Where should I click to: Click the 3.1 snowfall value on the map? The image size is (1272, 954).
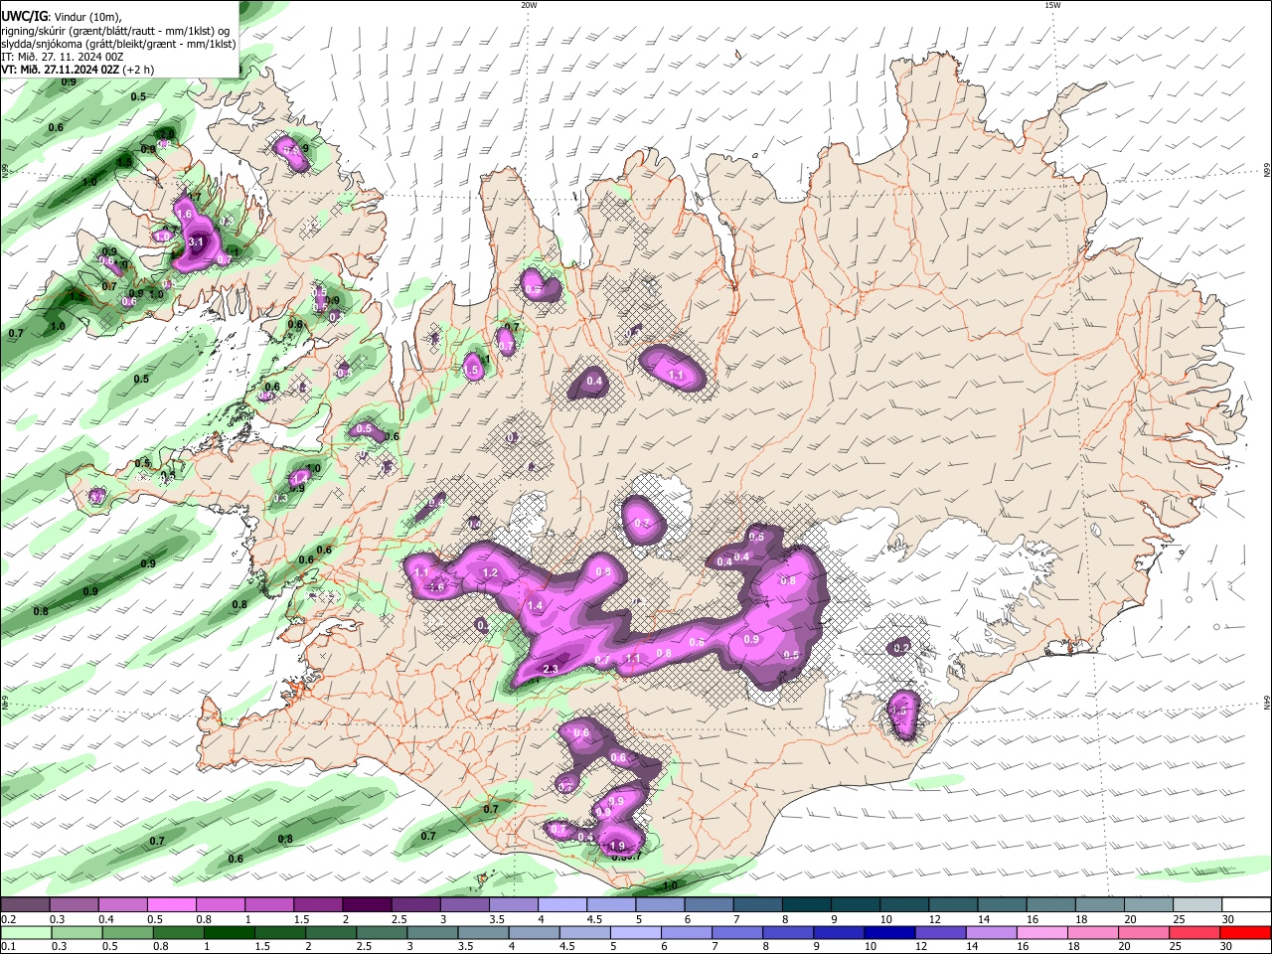click(196, 241)
